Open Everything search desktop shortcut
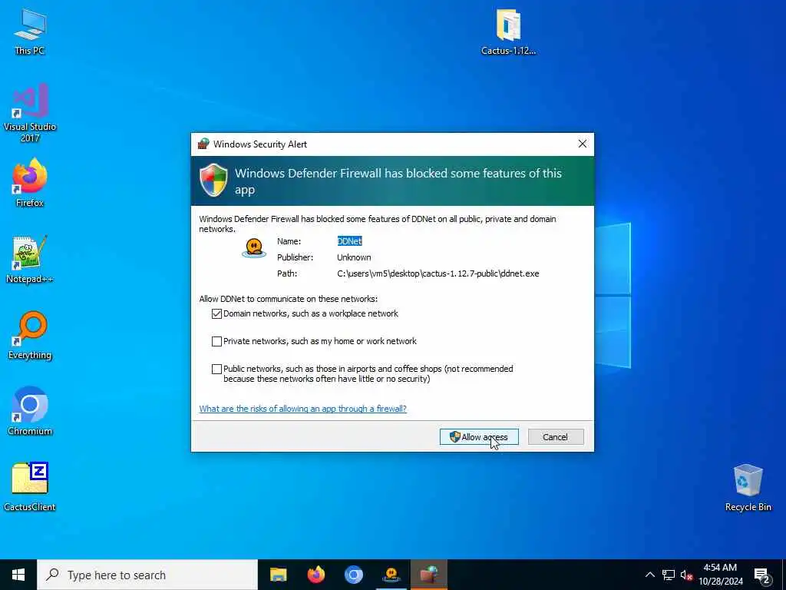 click(30, 336)
